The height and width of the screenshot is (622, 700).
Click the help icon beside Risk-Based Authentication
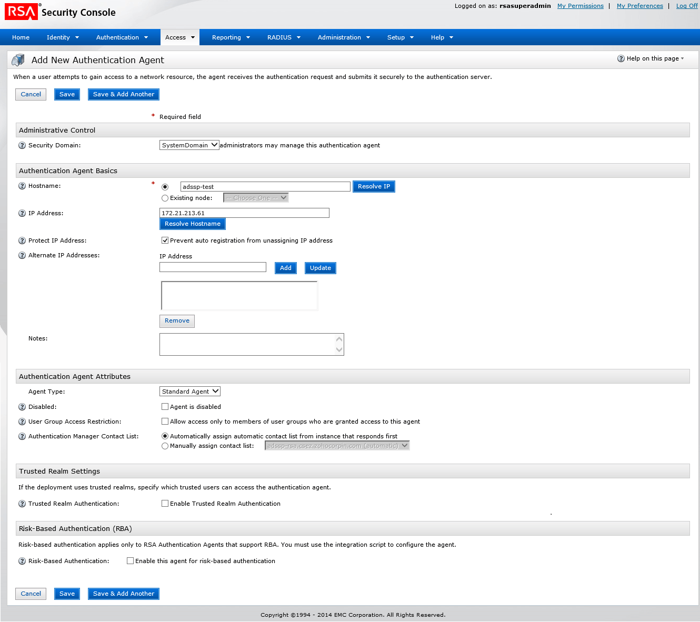[22, 561]
